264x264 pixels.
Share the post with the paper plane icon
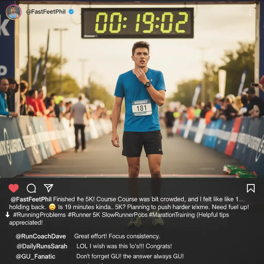pos(48,188)
